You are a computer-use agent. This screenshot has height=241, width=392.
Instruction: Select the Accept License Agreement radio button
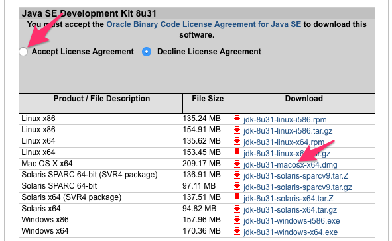point(23,52)
